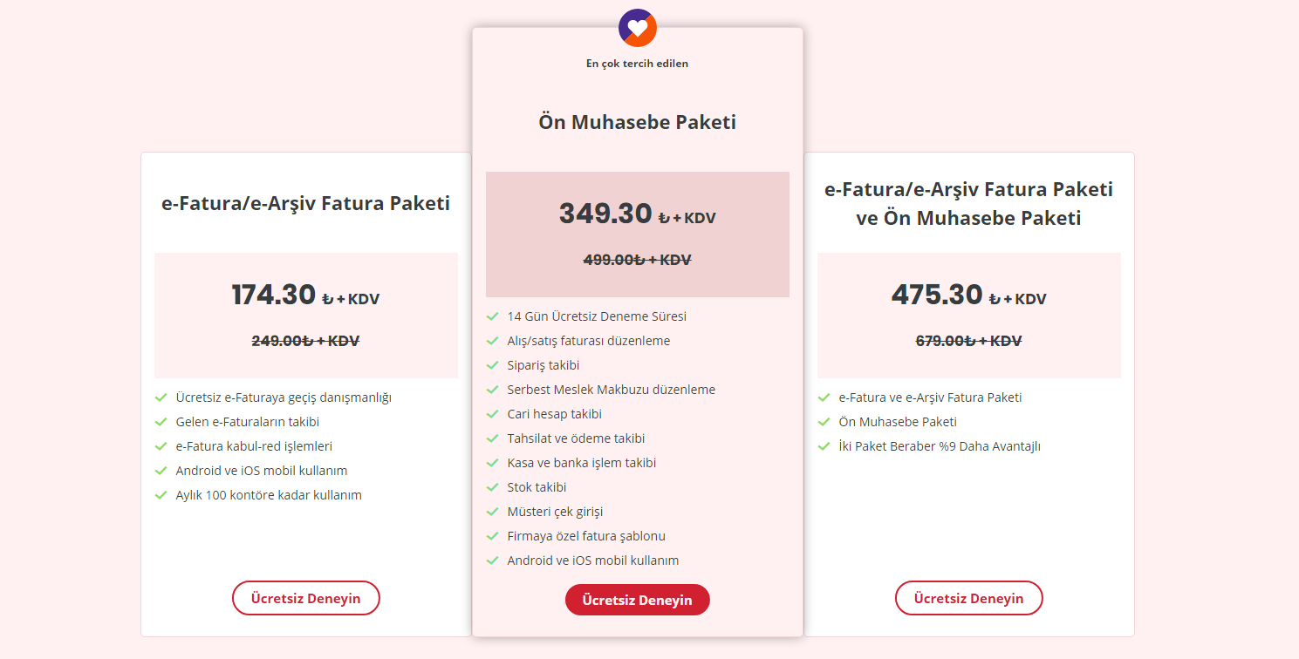Select the Ön Muhasebe Paketi heading
The image size is (1299, 659).
click(637, 122)
